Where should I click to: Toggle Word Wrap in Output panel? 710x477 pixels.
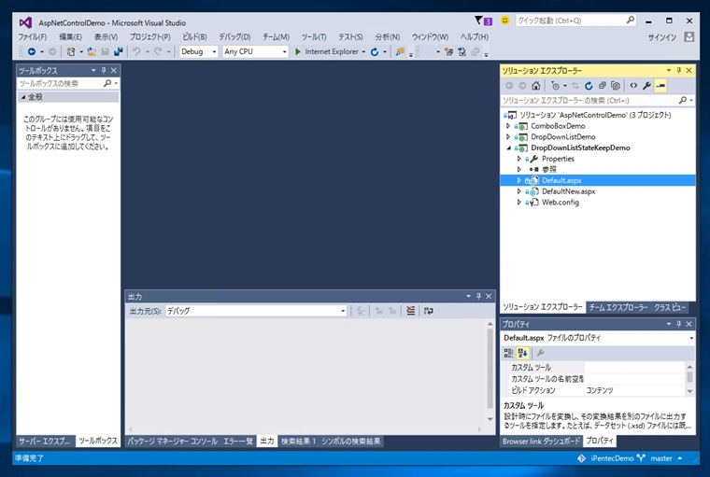(x=429, y=311)
